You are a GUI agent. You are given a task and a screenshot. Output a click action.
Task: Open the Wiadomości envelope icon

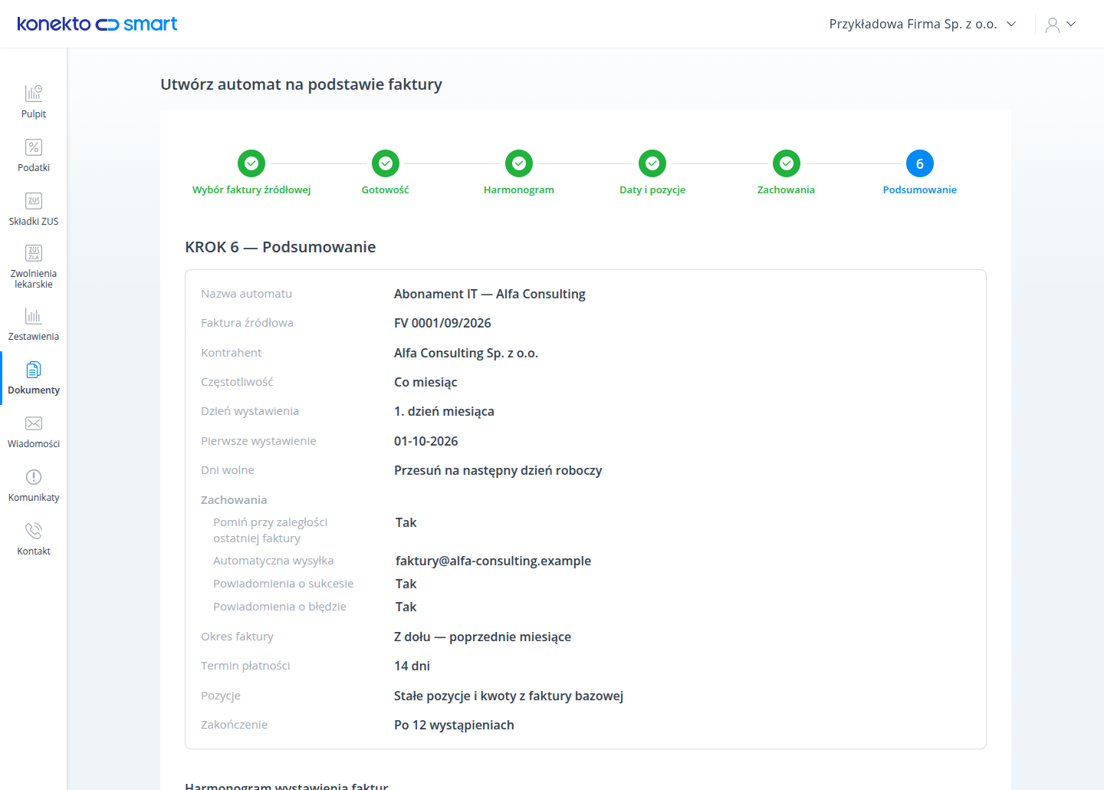click(x=34, y=423)
